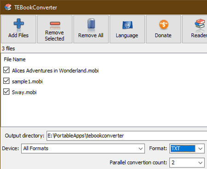Select Alices Adventures in Wonderland.mobi file name
207x169 pixels.
(x=55, y=70)
